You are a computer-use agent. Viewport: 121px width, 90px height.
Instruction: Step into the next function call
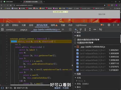pos(85,29)
